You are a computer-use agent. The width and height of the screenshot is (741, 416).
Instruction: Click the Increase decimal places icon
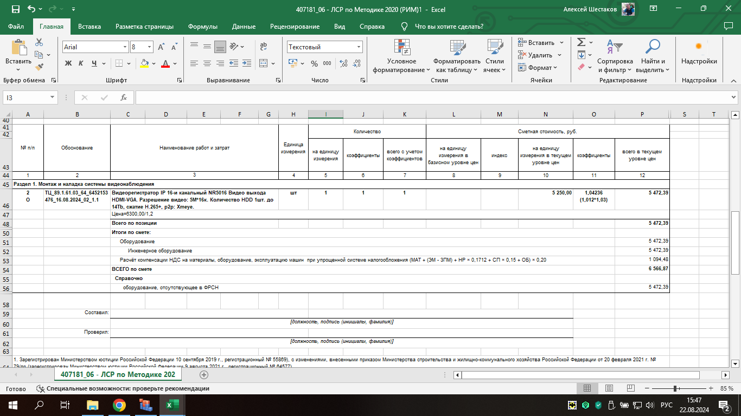coord(343,63)
